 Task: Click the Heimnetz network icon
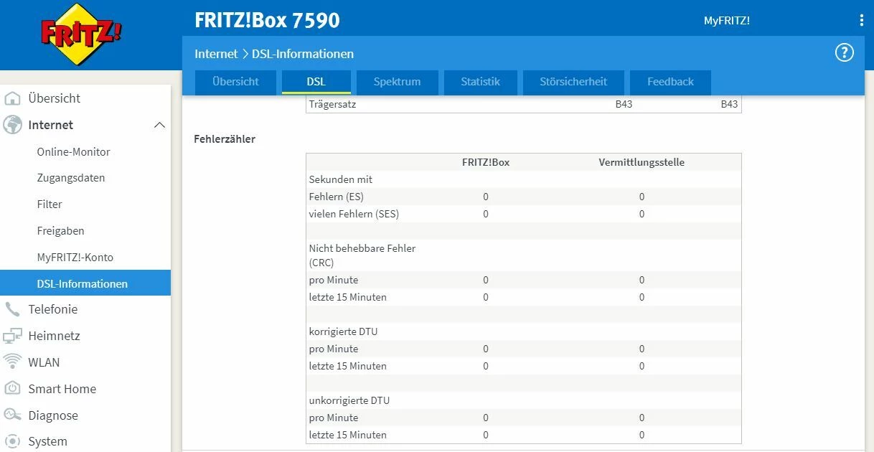(x=12, y=336)
